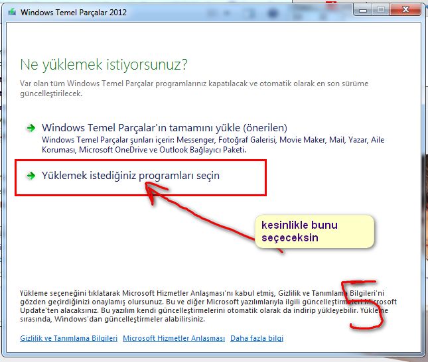Image resolution: width=428 pixels, height=362 pixels.
Task: Close the Windows Temel Parçalar 2012 window
Action: (405, 10)
